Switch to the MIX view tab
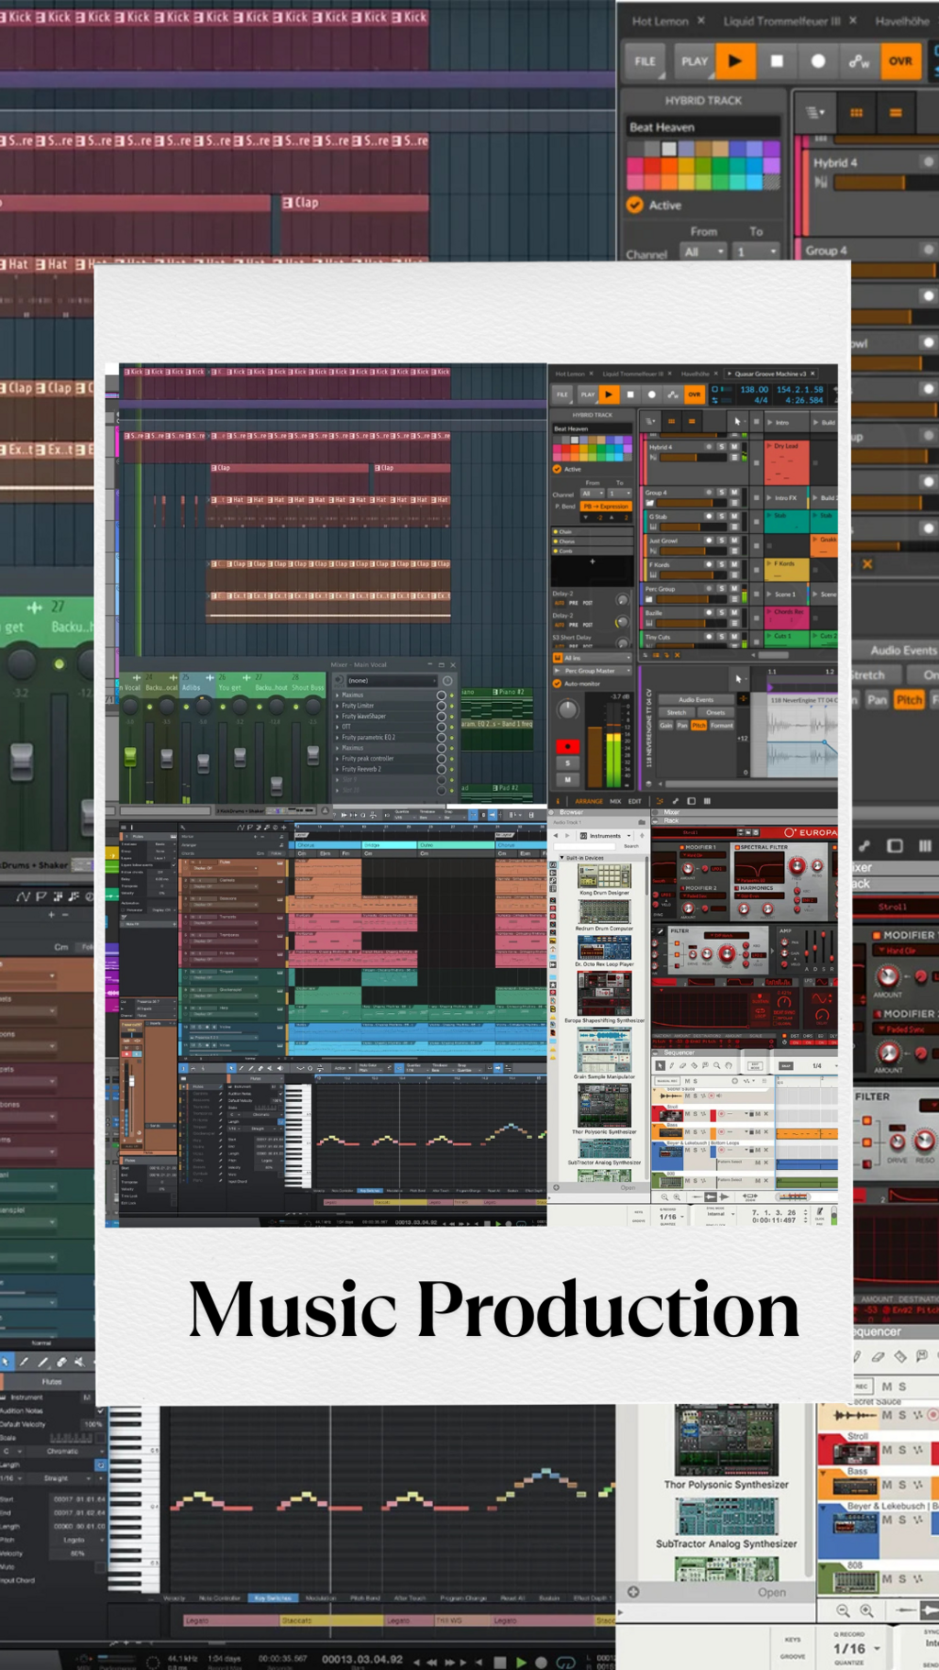Image resolution: width=939 pixels, height=1670 pixels. click(x=615, y=801)
